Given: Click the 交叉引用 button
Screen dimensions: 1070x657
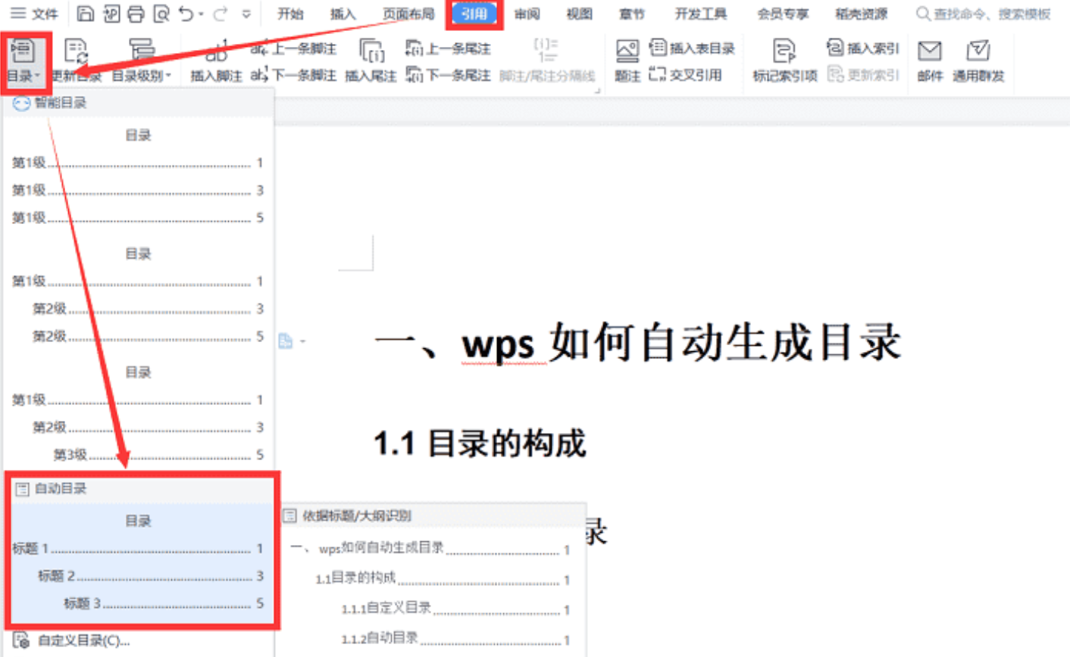Looking at the screenshot, I should (x=685, y=75).
